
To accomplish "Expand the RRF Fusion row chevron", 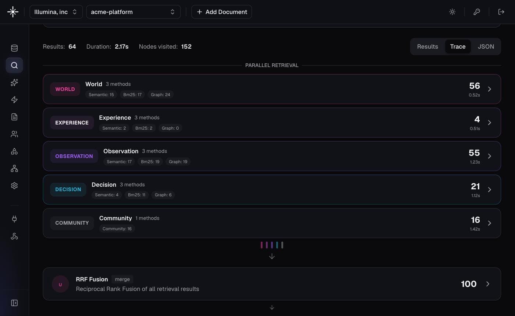I will 488,284.
